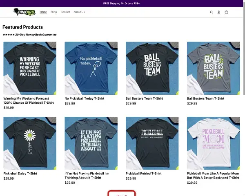Open the shopping cart icon
Viewport: 245px width, 196px height.
pyautogui.click(x=227, y=12)
